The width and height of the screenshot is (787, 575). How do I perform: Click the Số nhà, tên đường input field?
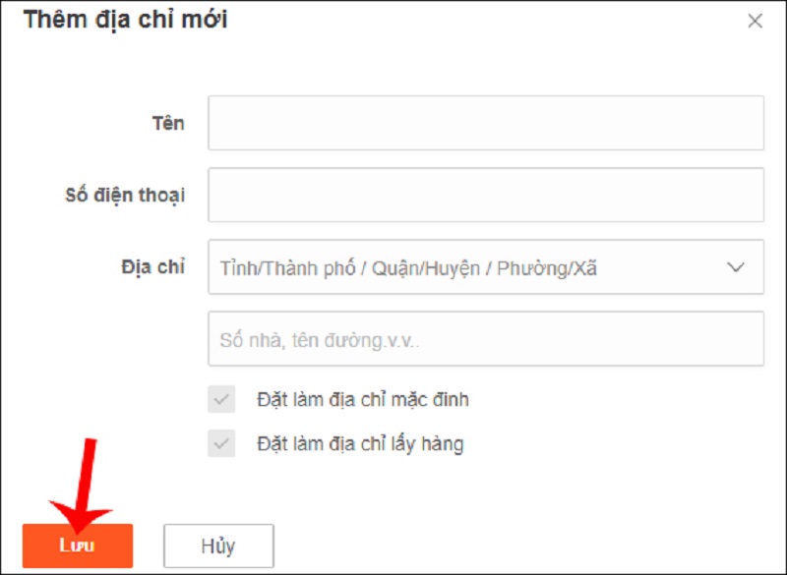coord(486,339)
